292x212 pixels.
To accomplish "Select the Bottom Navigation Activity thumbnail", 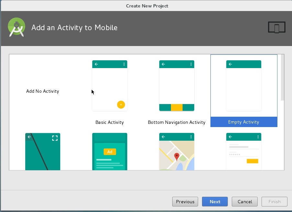I will point(176,86).
